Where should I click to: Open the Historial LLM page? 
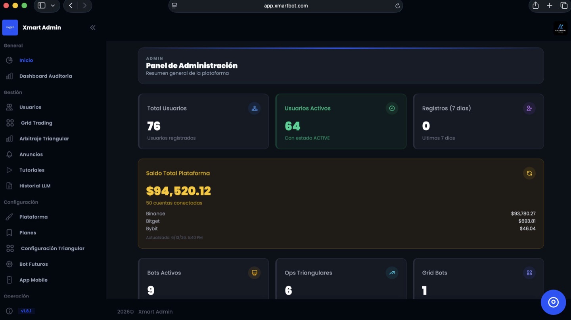point(35,186)
